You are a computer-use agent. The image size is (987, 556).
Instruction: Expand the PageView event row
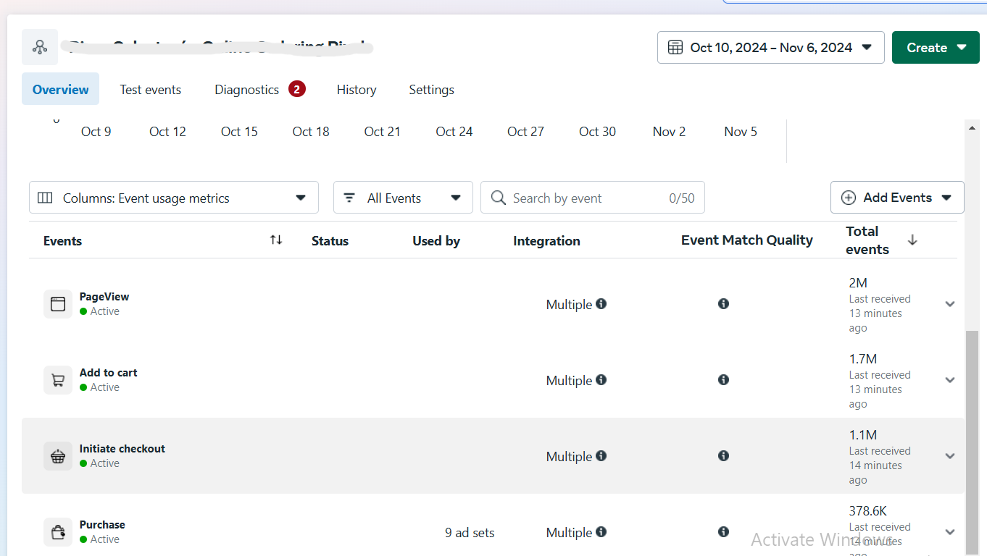coord(950,304)
